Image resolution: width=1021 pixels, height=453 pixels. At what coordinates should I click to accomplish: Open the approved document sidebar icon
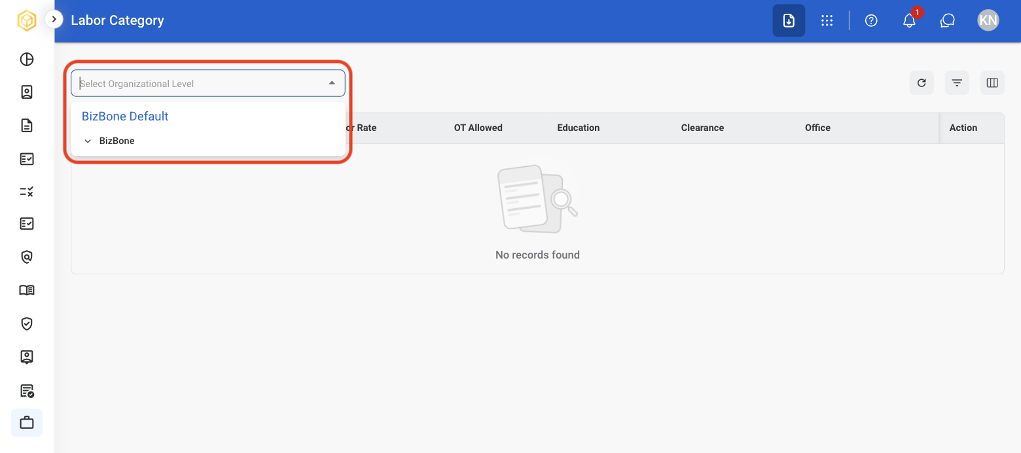point(27,391)
